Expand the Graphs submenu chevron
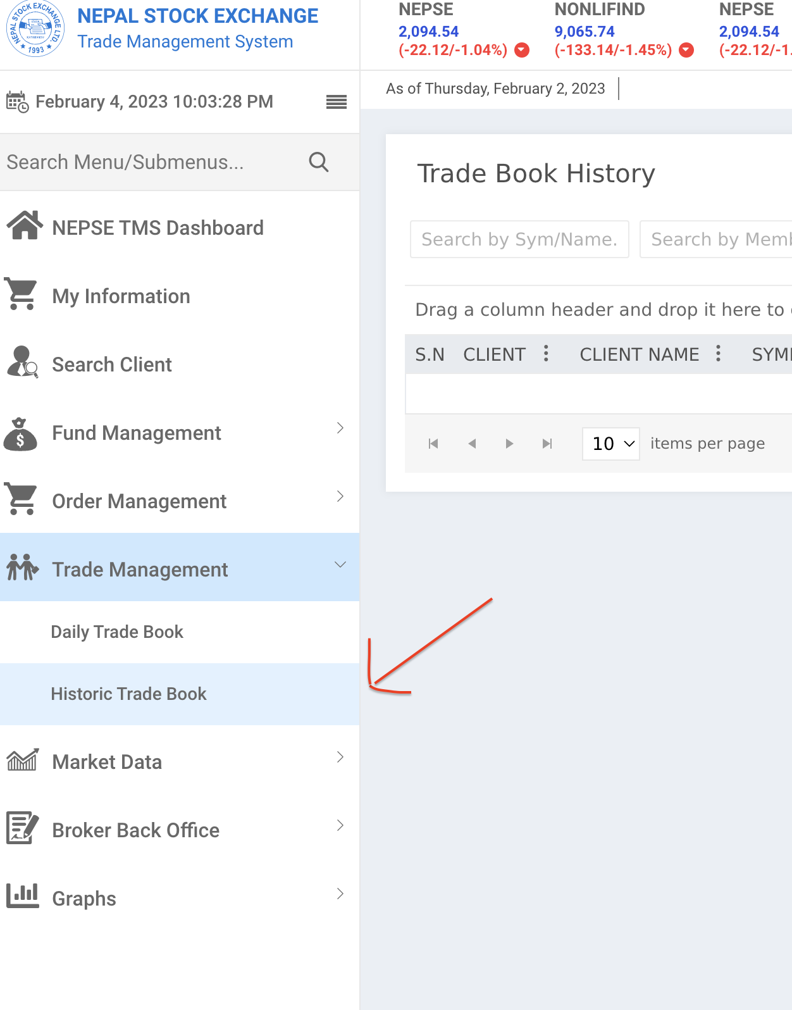 [x=340, y=894]
